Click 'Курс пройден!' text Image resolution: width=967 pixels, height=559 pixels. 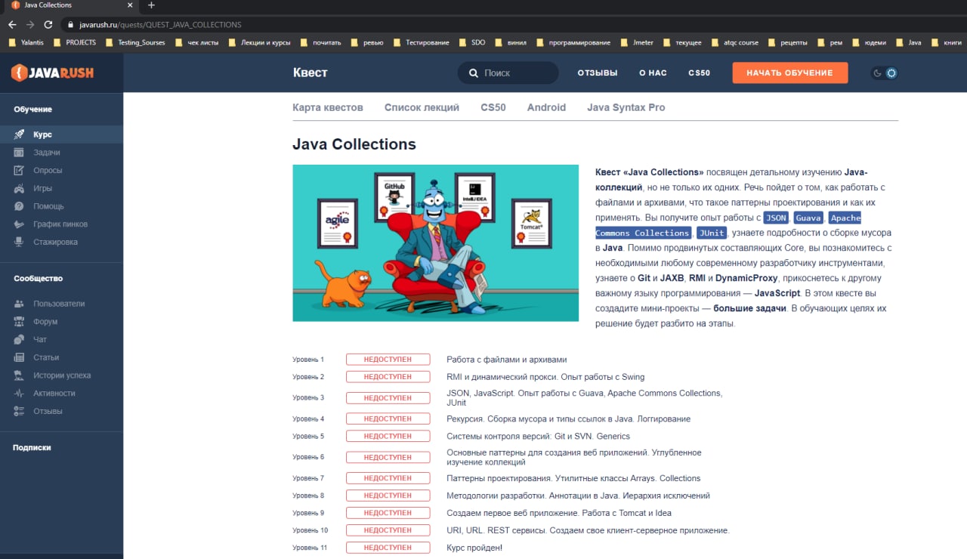click(474, 548)
